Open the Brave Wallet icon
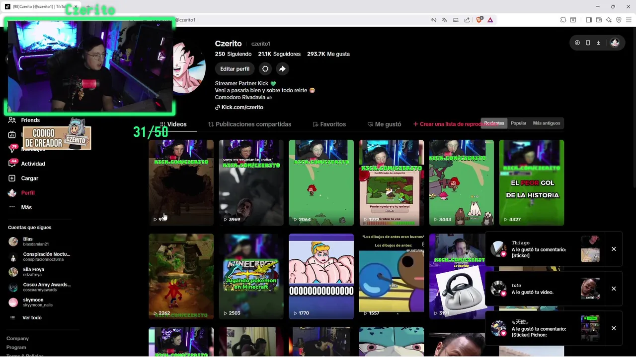Image resolution: width=636 pixels, height=357 pixels. [599, 20]
